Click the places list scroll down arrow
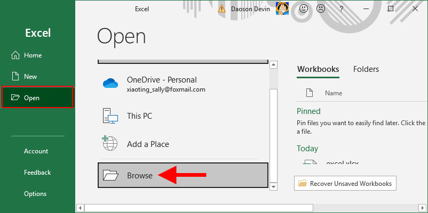428x213 pixels. (x=273, y=186)
